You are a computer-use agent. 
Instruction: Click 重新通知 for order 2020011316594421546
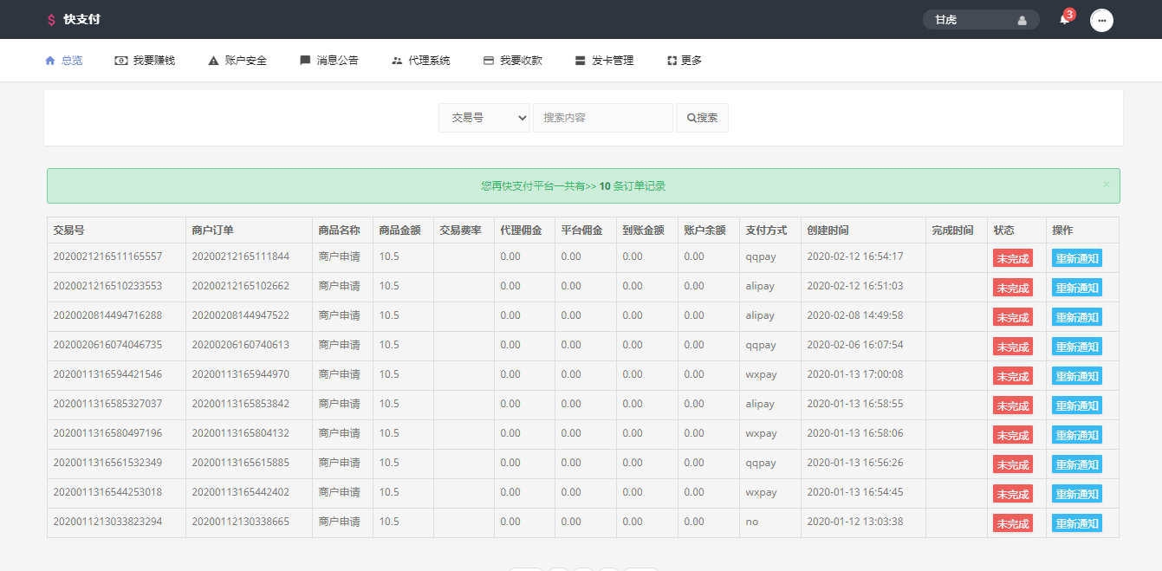click(x=1077, y=376)
